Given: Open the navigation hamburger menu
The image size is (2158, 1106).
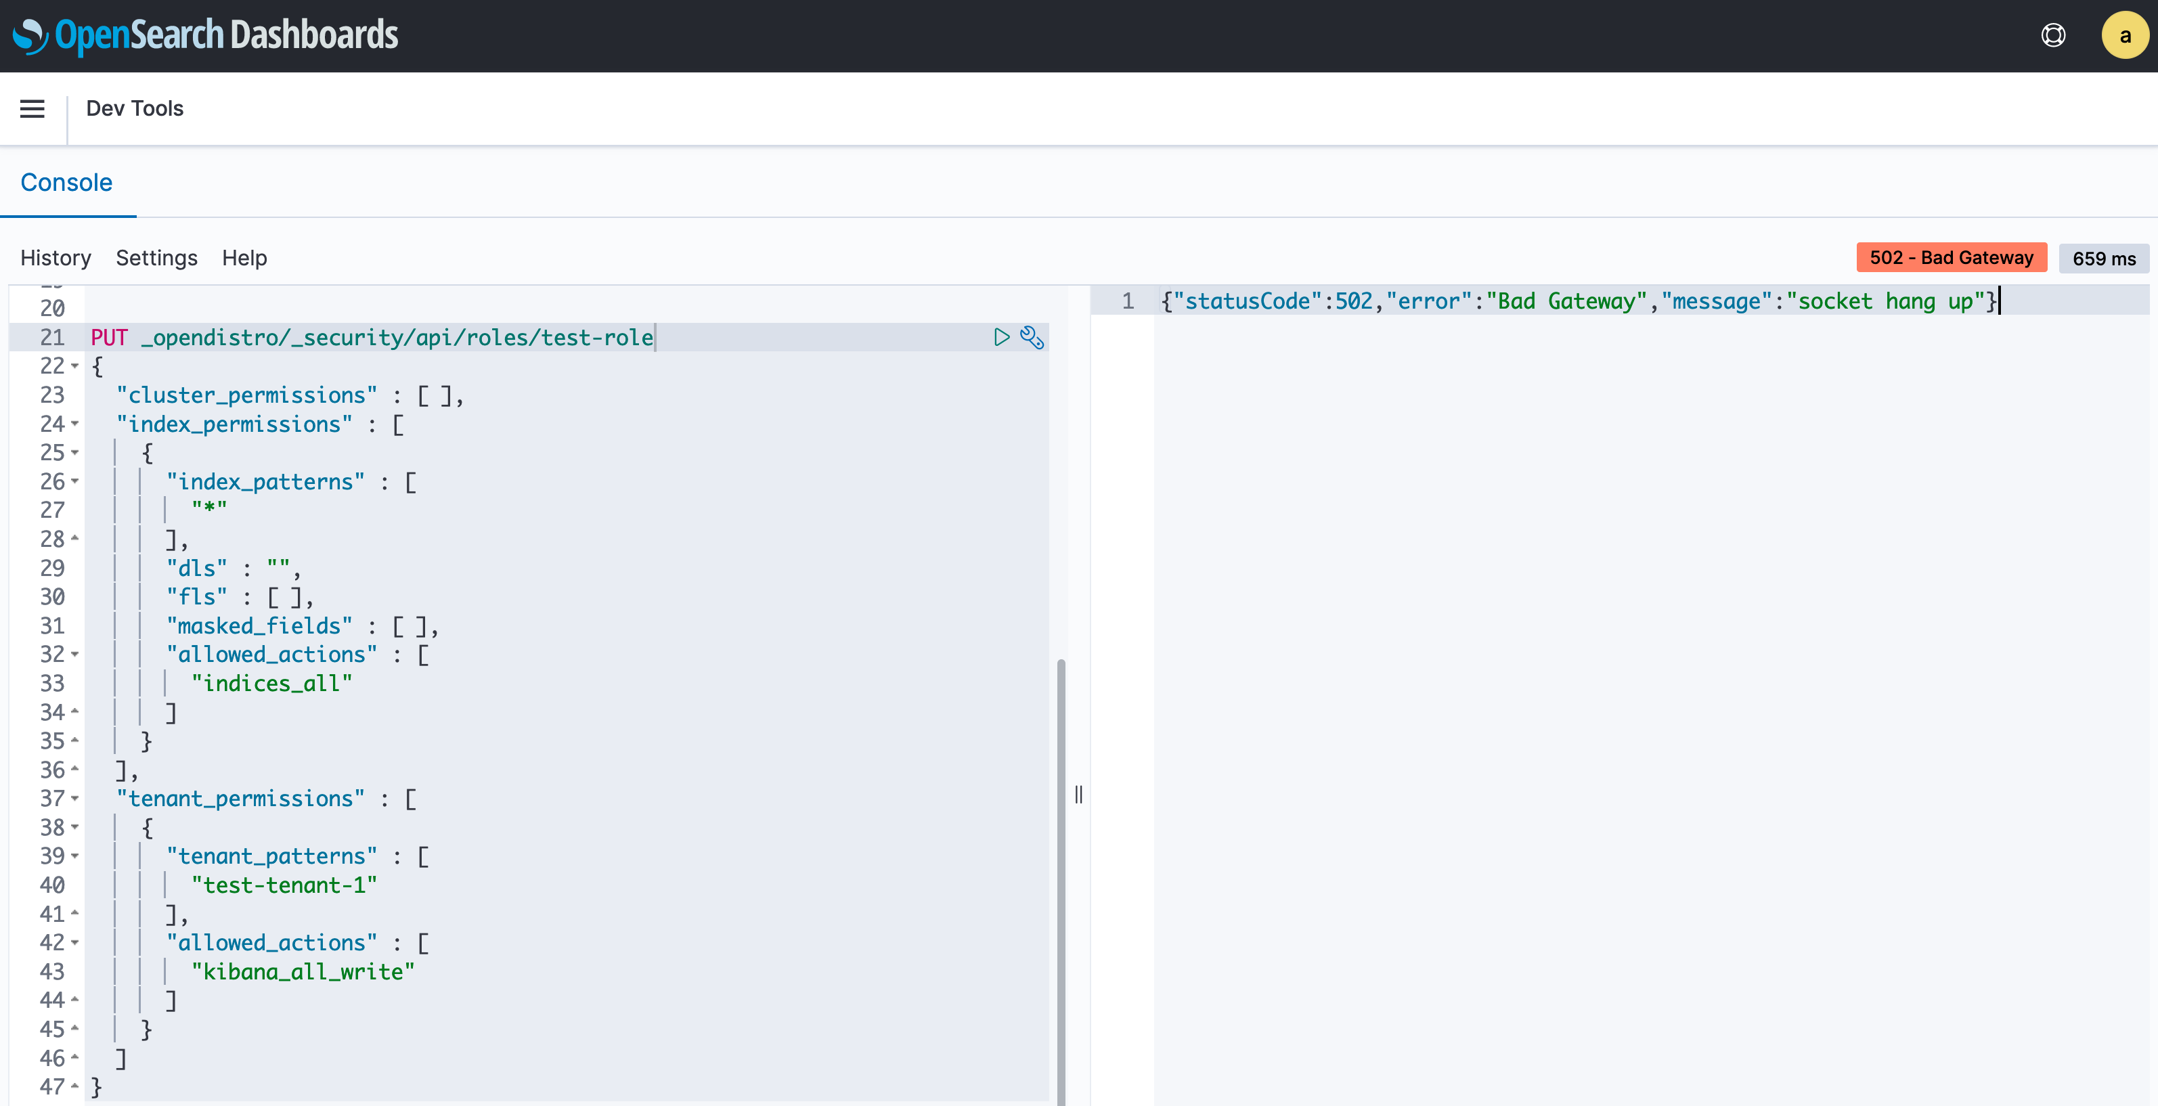Looking at the screenshot, I should (32, 109).
